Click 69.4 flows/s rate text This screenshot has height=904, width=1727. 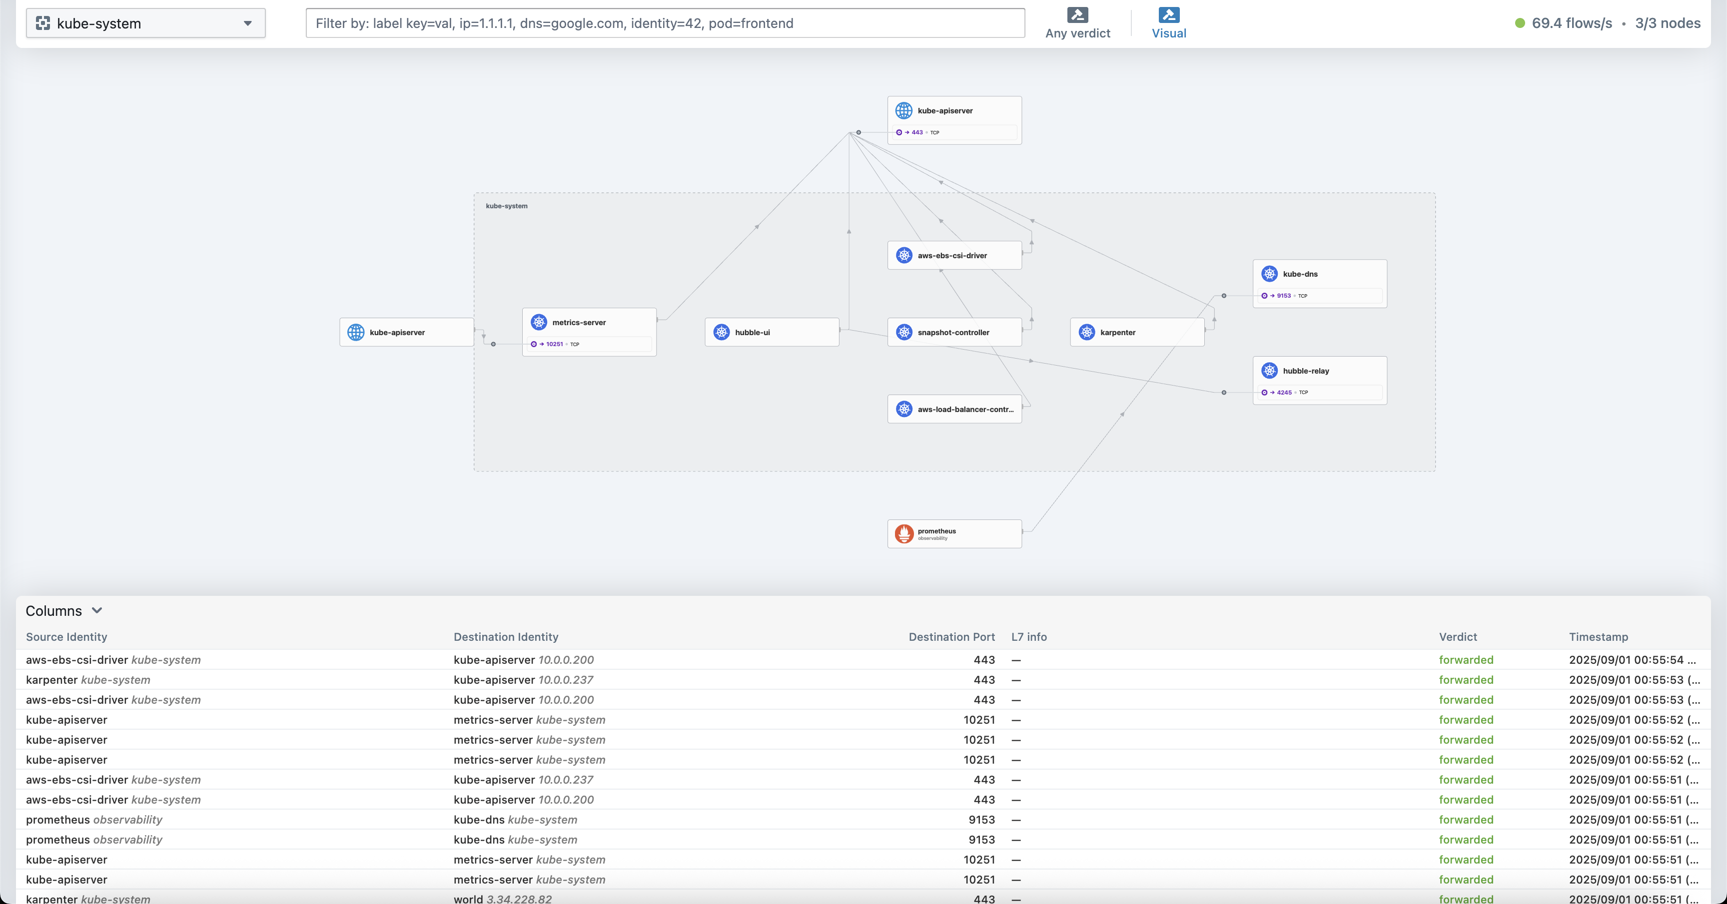pos(1572,23)
